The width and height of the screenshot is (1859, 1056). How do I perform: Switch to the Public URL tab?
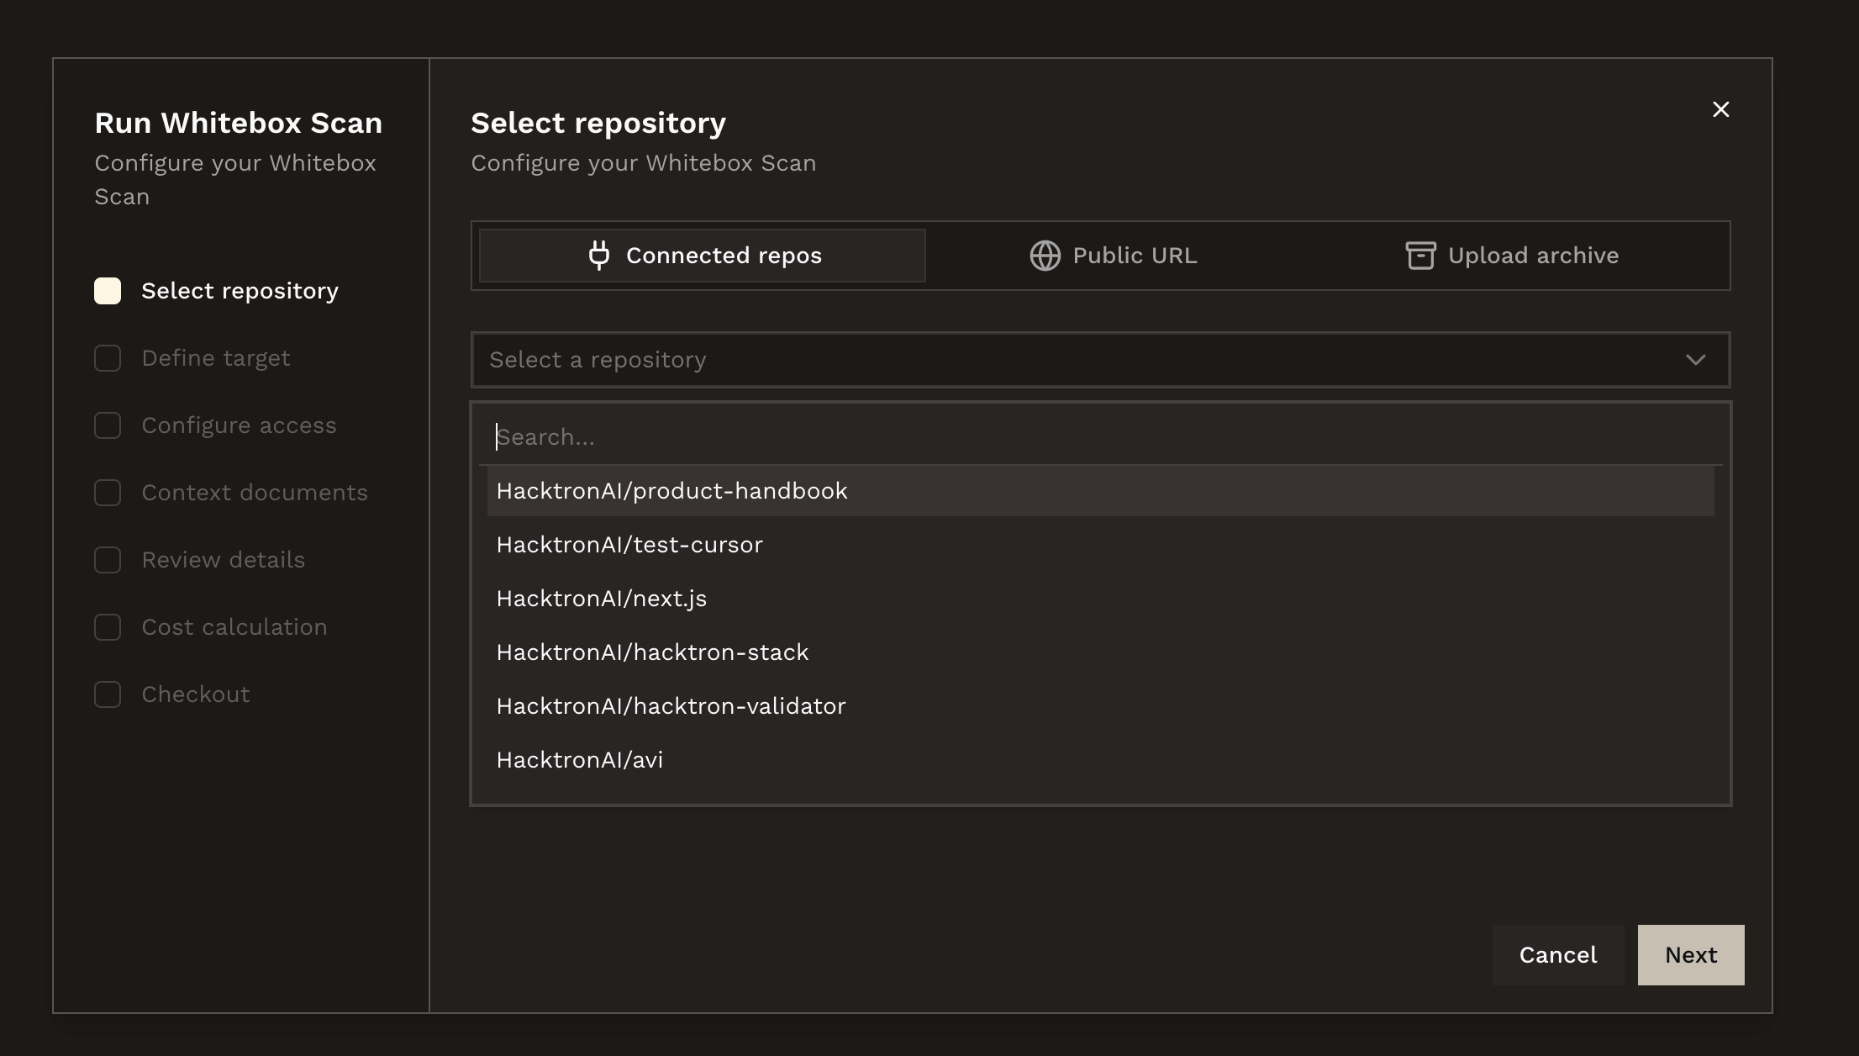tap(1114, 256)
